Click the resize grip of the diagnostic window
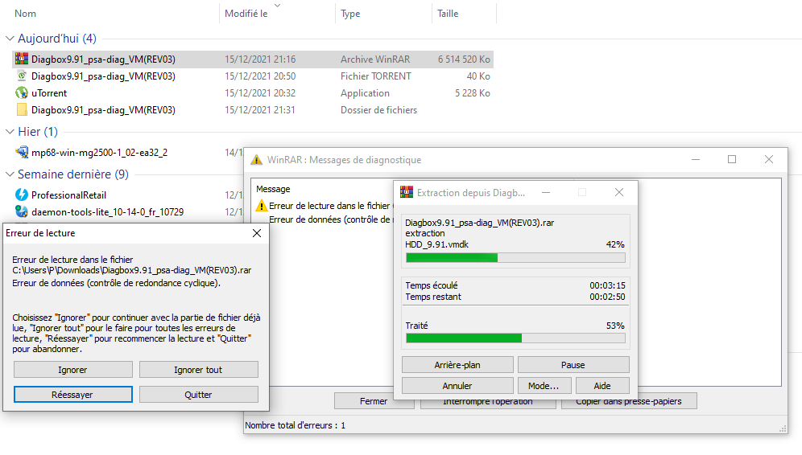Image resolution: width=802 pixels, height=455 pixels. point(783,429)
